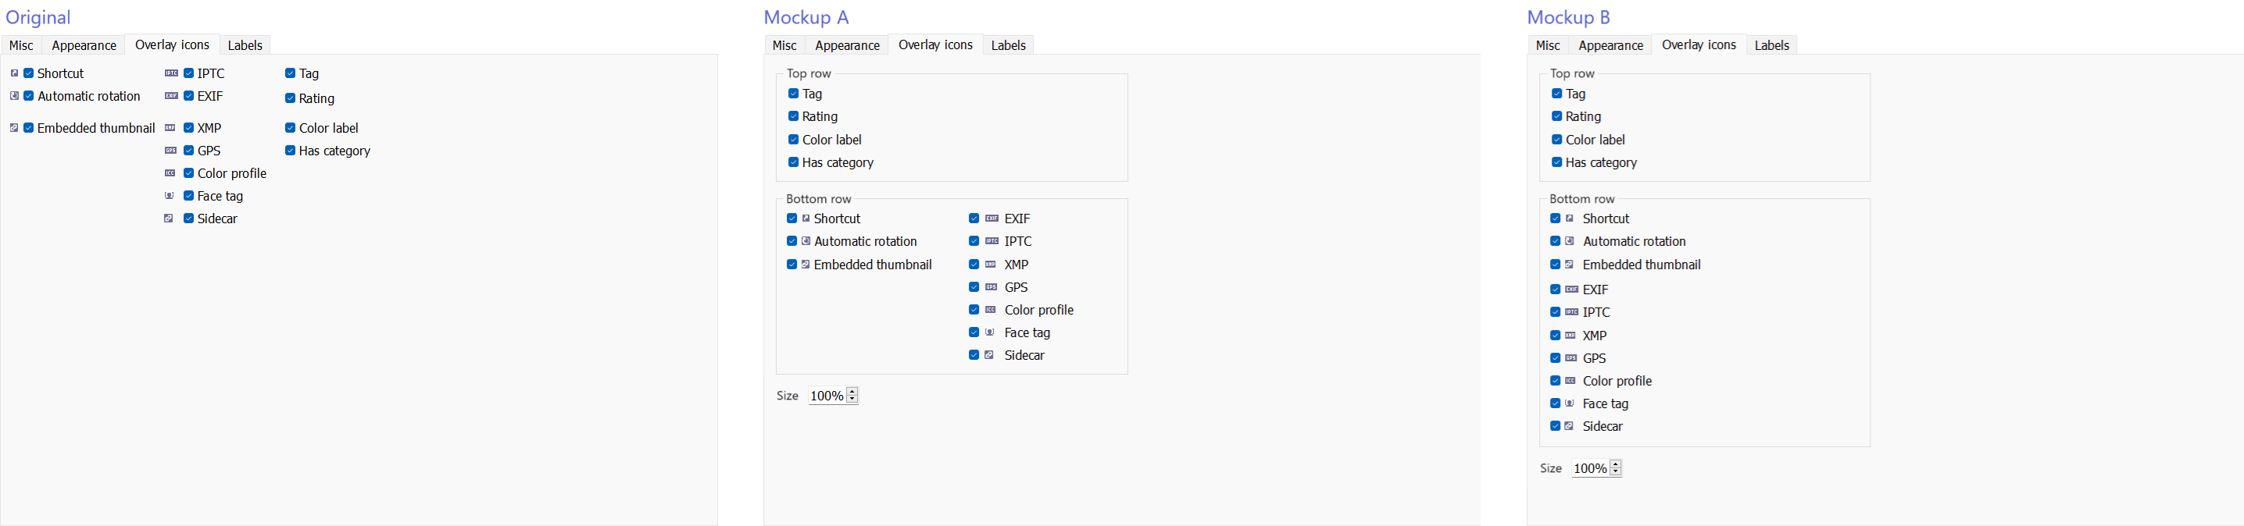Toggle the Color label checkbox in Mockup B

click(x=1556, y=139)
